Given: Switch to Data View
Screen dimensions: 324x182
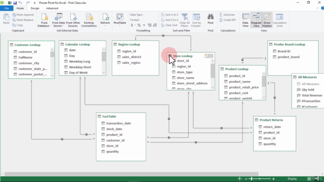Looking at the screenshot, I should pyautogui.click(x=245, y=20).
